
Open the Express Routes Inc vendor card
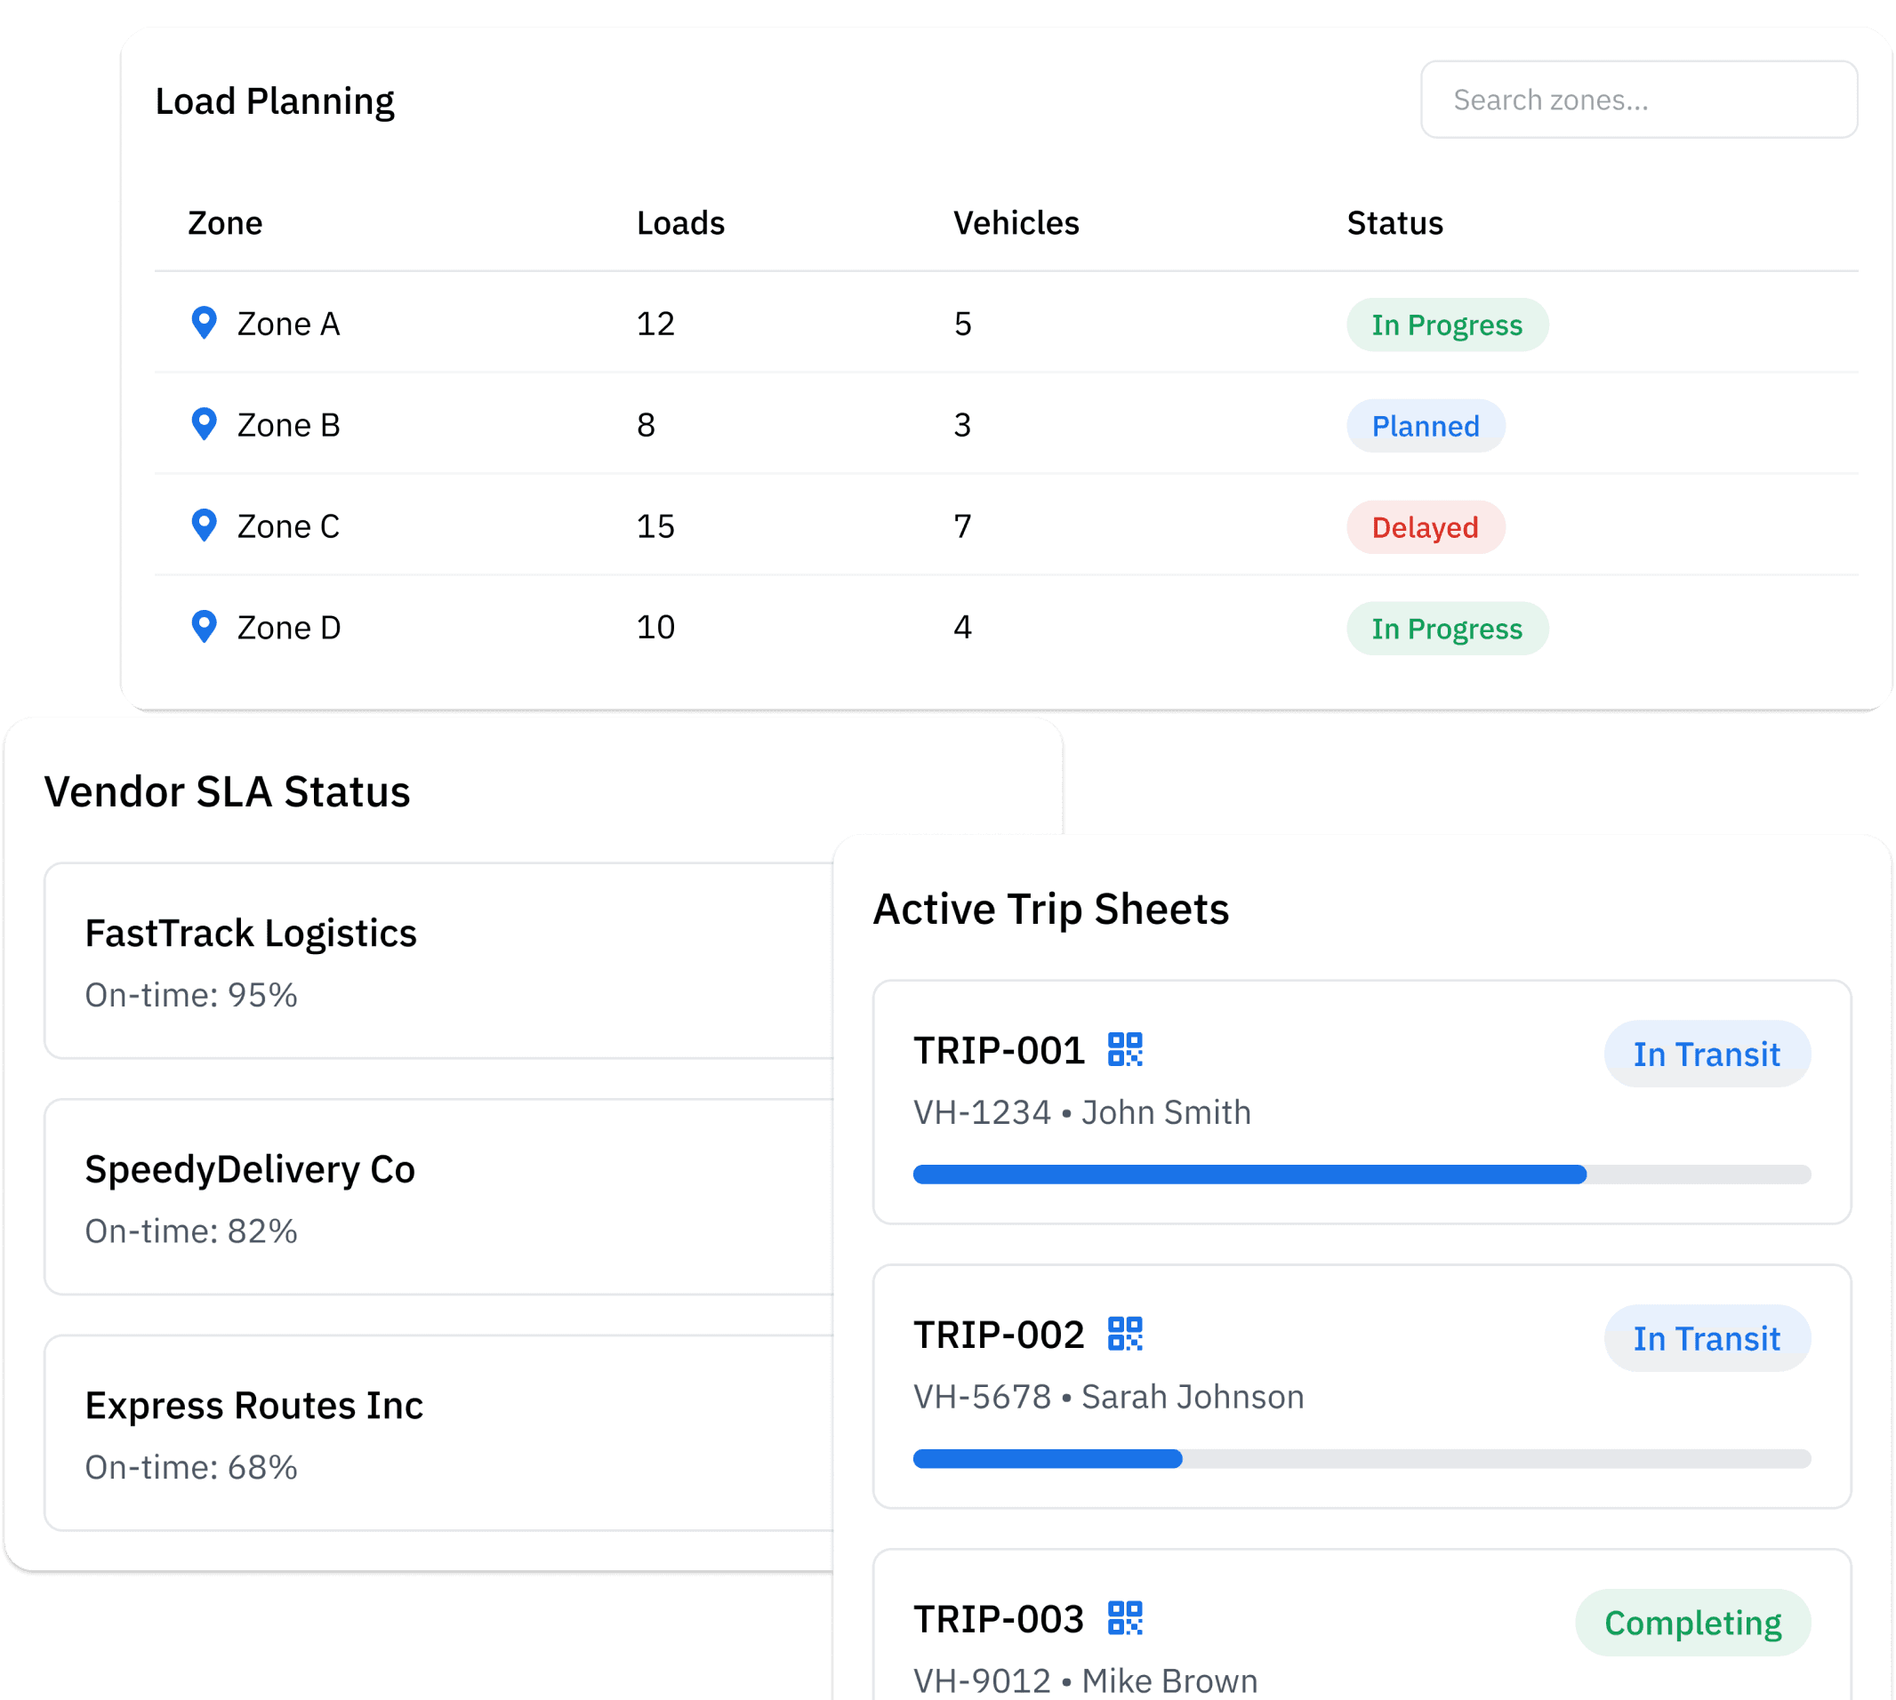(439, 1434)
